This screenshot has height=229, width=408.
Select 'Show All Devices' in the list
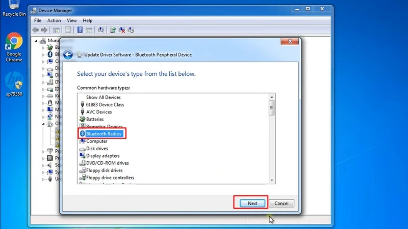coord(104,97)
